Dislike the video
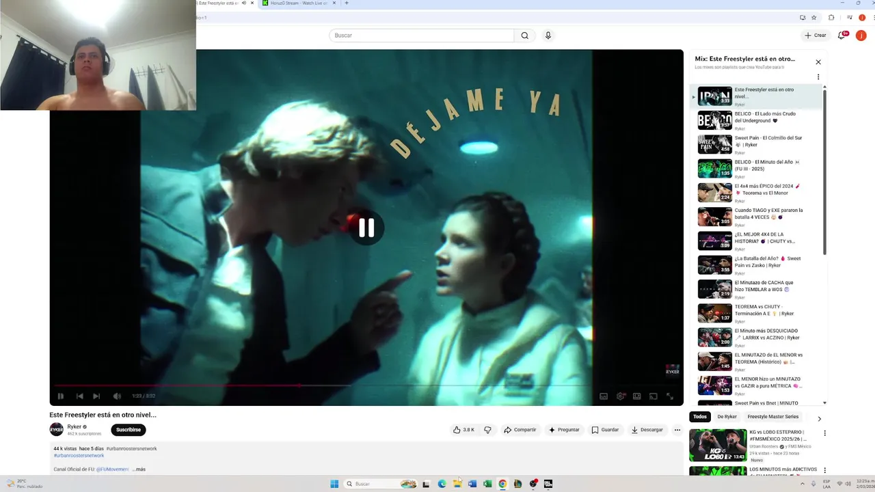Viewport: 875px width, 492px height. pos(487,430)
